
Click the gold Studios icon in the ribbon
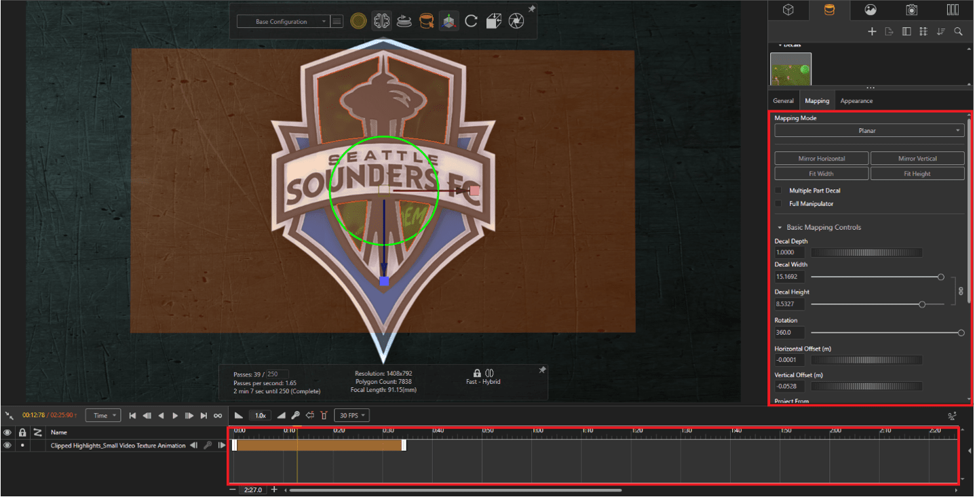pyautogui.click(x=358, y=22)
